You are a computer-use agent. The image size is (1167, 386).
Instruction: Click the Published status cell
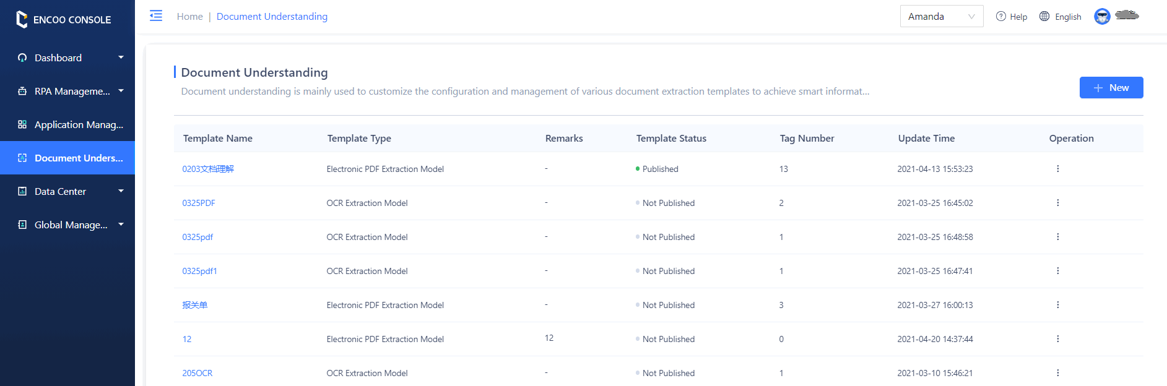pyautogui.click(x=657, y=169)
